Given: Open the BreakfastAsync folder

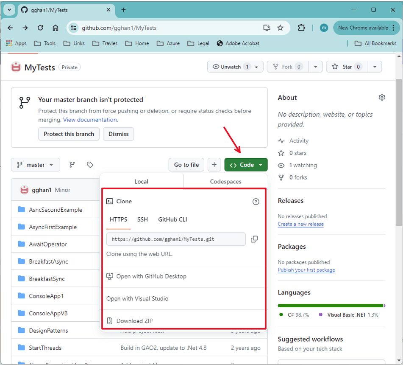Looking at the screenshot, I should pos(49,261).
